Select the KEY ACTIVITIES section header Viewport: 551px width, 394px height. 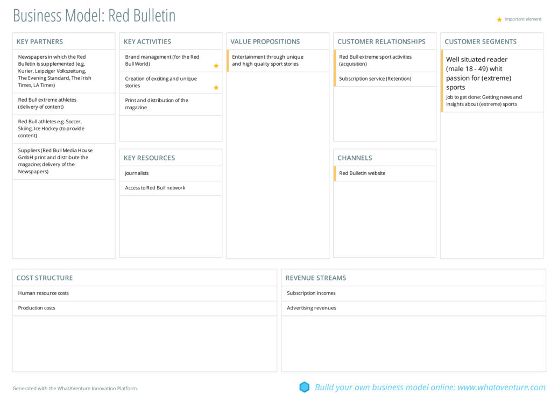point(147,41)
